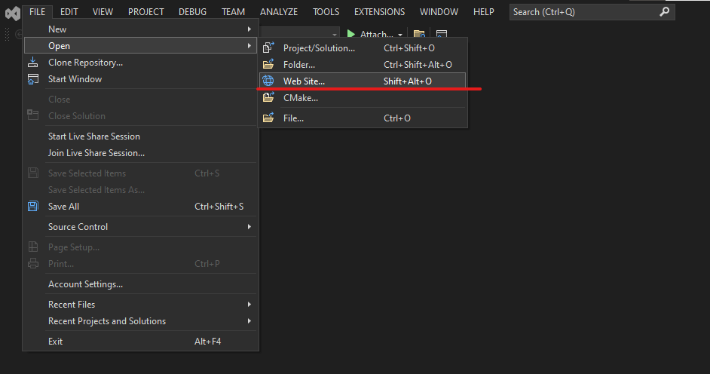Open the HELP menu
Viewport: 710px width, 374px height.
pos(484,12)
